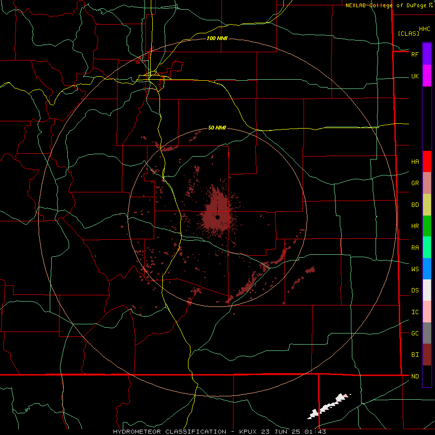Screen dimensions: 435x435
Task: Click the ND legend label
Action: pyautogui.click(x=415, y=377)
